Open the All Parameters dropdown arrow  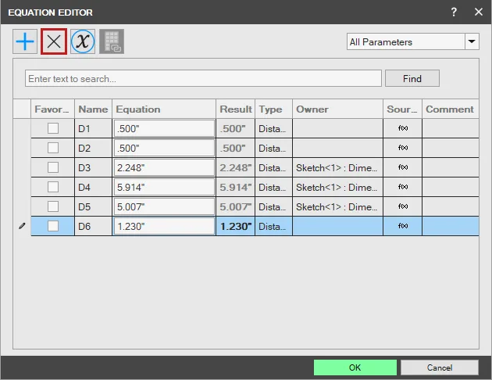pyautogui.click(x=472, y=41)
